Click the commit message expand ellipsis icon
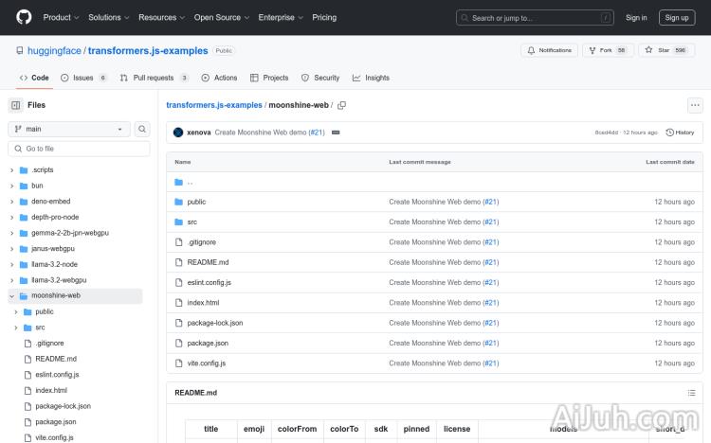711x443 pixels. point(336,133)
